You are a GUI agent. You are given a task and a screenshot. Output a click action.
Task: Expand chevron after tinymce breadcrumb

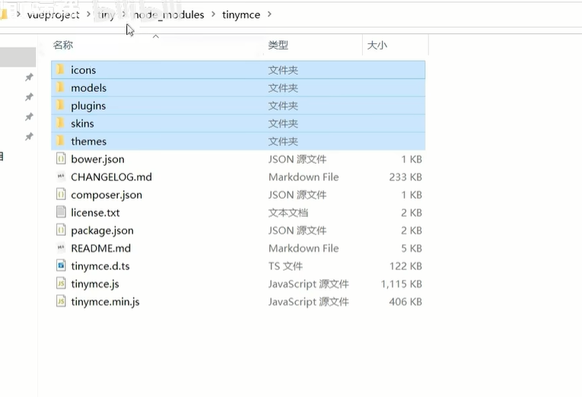(269, 14)
